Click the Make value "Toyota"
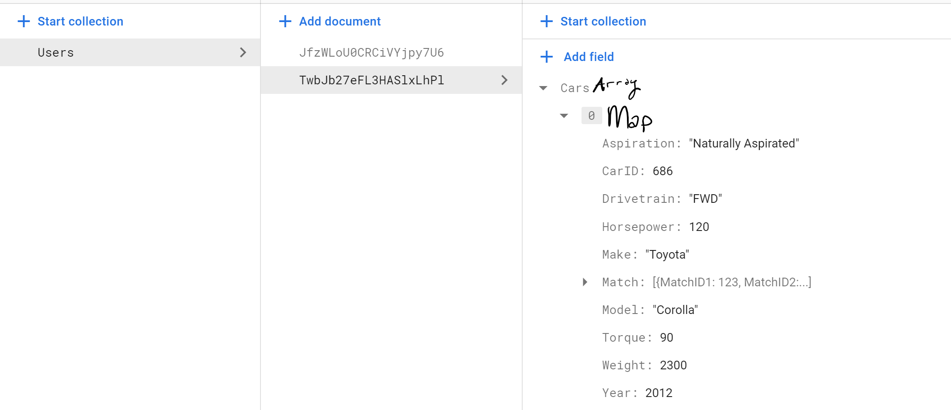The image size is (951, 410). point(667,254)
